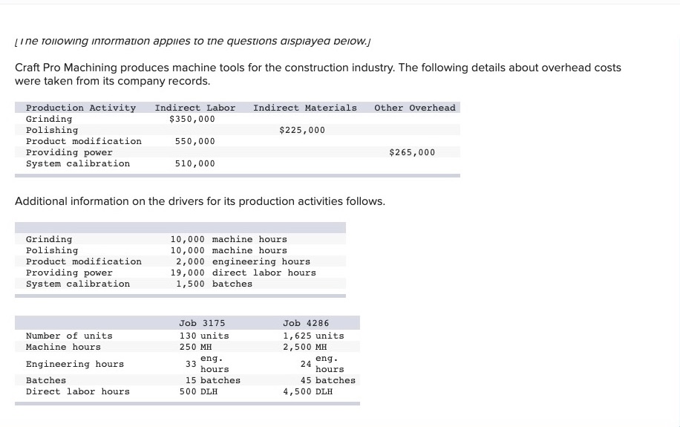Select the 550,000 Product modification value

tap(194, 141)
